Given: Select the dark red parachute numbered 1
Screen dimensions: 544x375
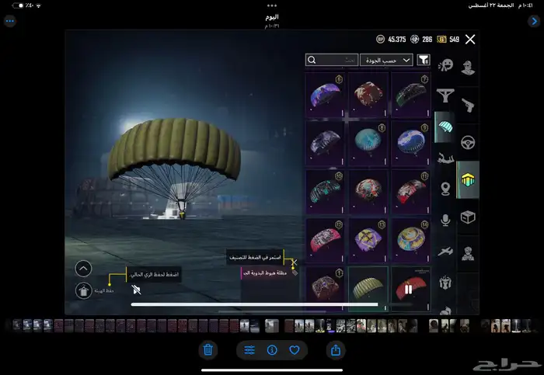Looking at the screenshot, I should (325, 288).
